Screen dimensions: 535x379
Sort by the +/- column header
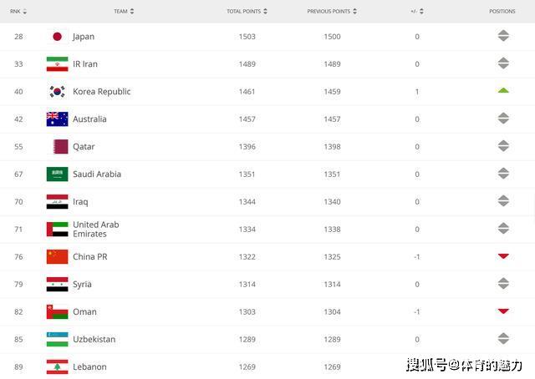(416, 12)
